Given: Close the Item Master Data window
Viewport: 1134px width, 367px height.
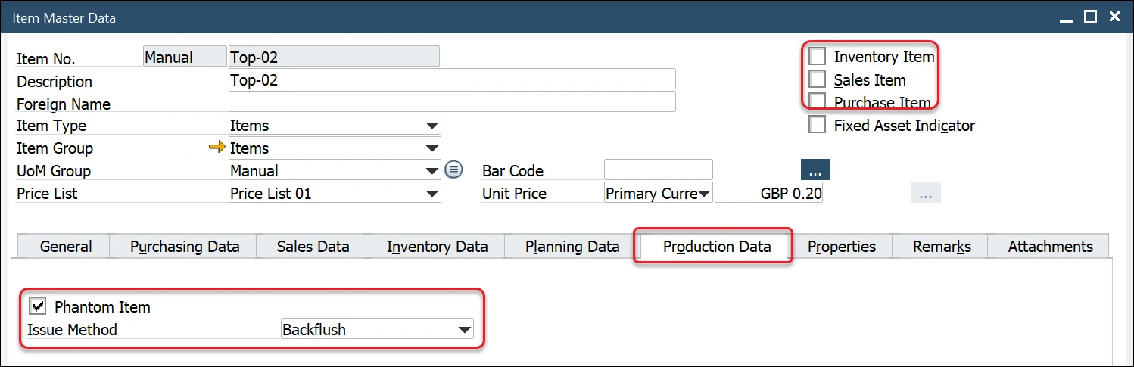Looking at the screenshot, I should pyautogui.click(x=1114, y=17).
